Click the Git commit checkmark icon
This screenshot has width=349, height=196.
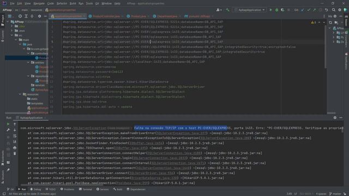[x=309, y=10]
